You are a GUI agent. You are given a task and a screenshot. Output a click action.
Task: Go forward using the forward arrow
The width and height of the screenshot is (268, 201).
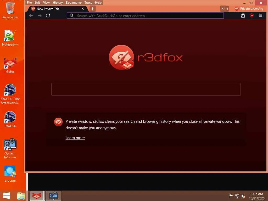tap(40, 15)
